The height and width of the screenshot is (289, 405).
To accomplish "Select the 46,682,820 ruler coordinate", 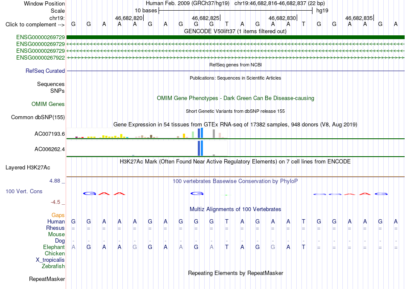I will [129, 18].
